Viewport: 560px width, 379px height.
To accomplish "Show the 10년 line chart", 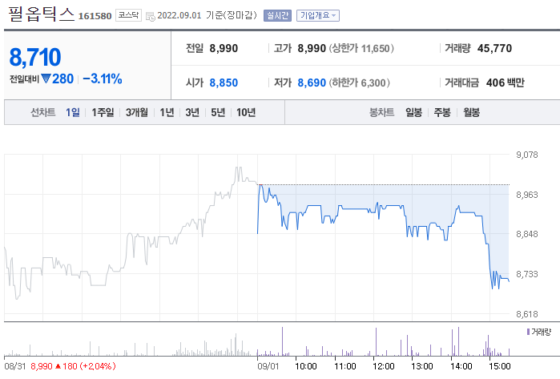I will click(x=246, y=112).
